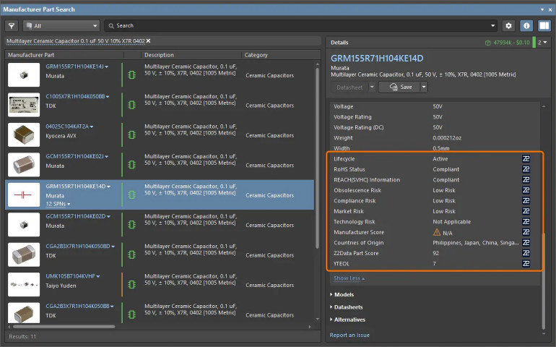Viewport: 556px width, 347px height.
Task: Click the Z2Data icon beside YTEOL
Action: [526, 264]
